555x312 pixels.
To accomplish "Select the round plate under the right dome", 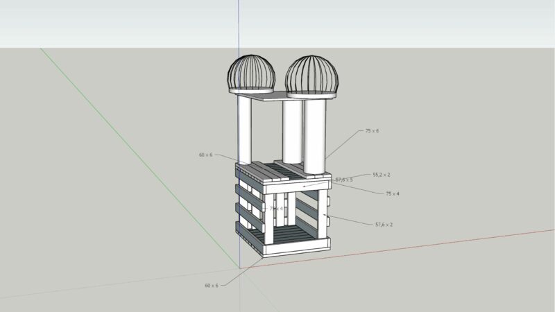I will coord(311,96).
